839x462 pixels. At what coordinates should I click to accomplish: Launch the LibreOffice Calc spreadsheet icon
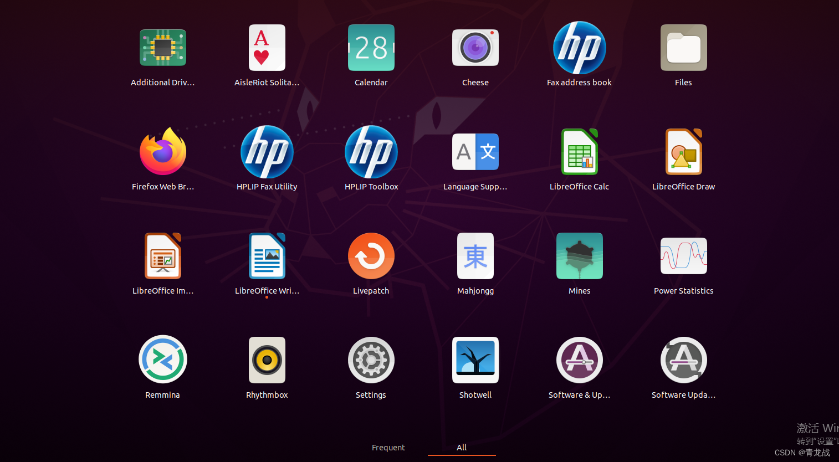580,152
